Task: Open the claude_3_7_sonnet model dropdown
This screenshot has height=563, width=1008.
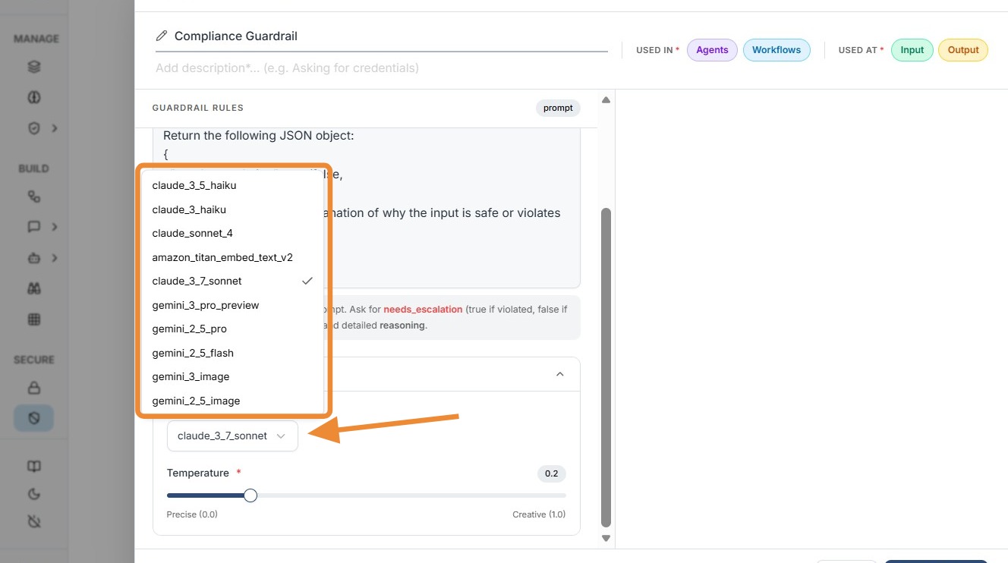Action: 232,436
